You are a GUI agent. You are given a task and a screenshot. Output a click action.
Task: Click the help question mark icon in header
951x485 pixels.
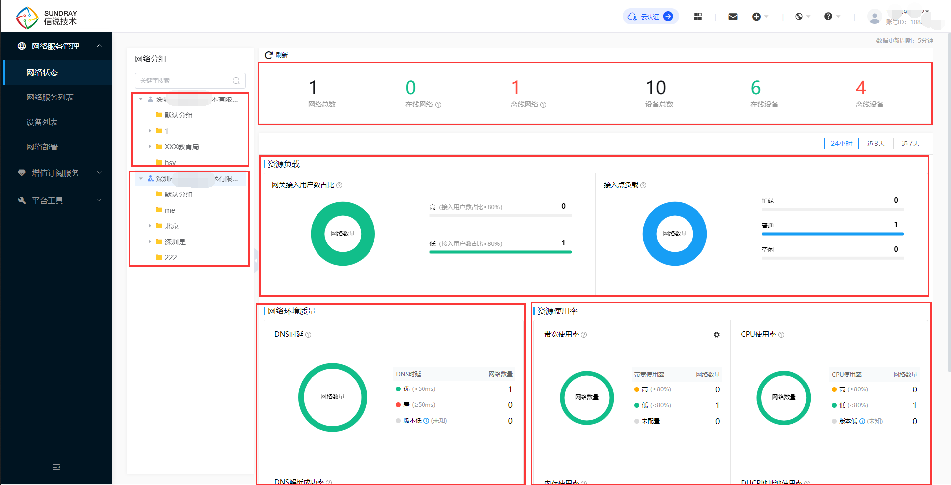[x=828, y=17]
